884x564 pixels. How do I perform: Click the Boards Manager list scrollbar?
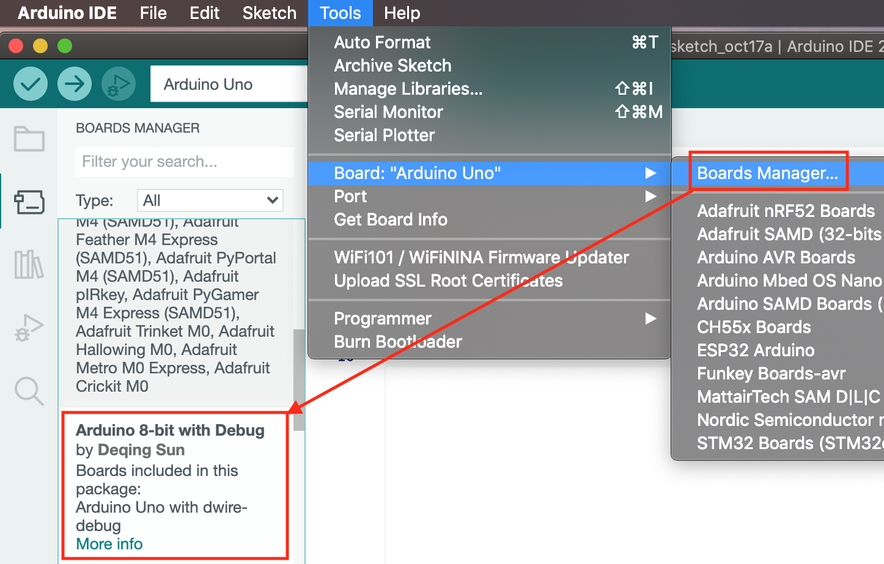coord(299,380)
